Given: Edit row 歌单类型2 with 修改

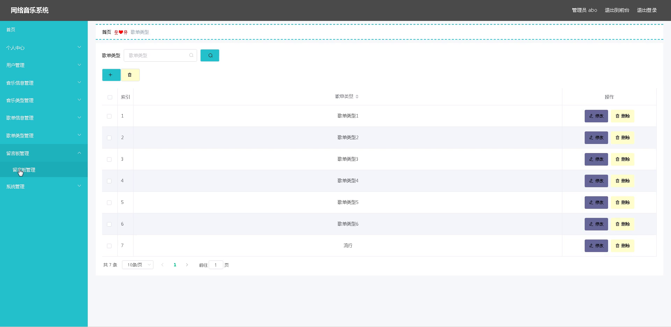Looking at the screenshot, I should [596, 138].
